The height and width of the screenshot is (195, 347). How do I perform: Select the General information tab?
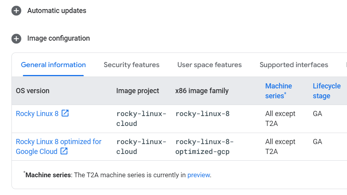[x=53, y=65]
